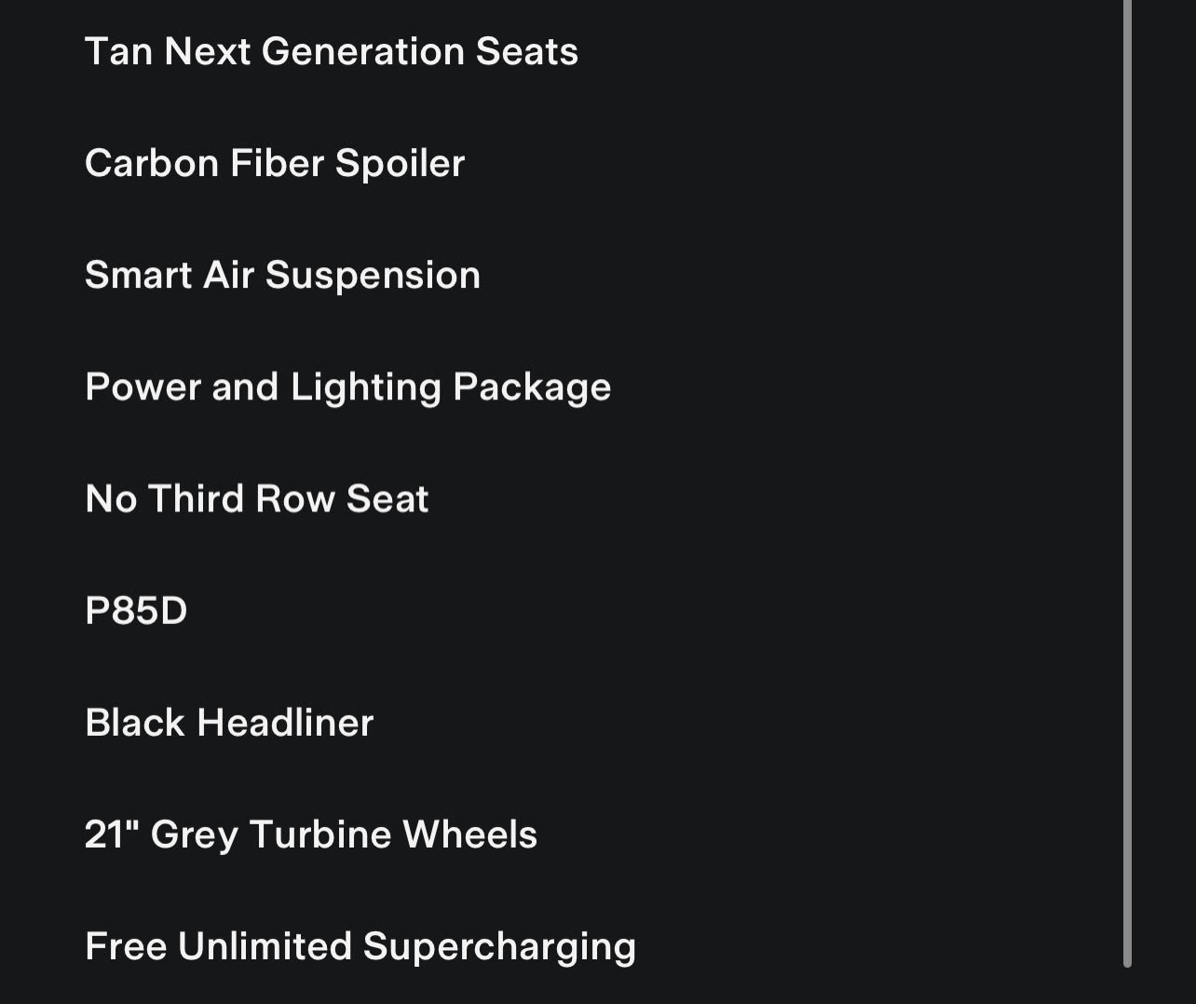
Task: Choose the spoiler feature text
Action: [275, 163]
